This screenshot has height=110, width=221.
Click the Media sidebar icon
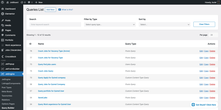point(3,25)
